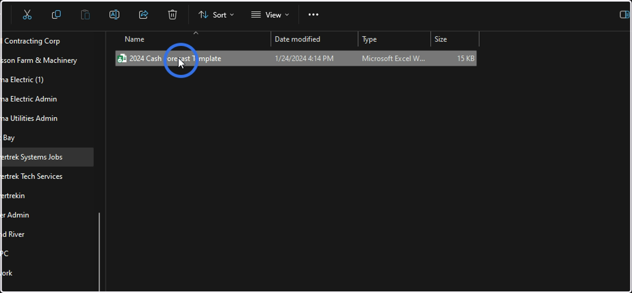
Task: Select the Systems Jobs folder in sidebar
Action: 47,157
